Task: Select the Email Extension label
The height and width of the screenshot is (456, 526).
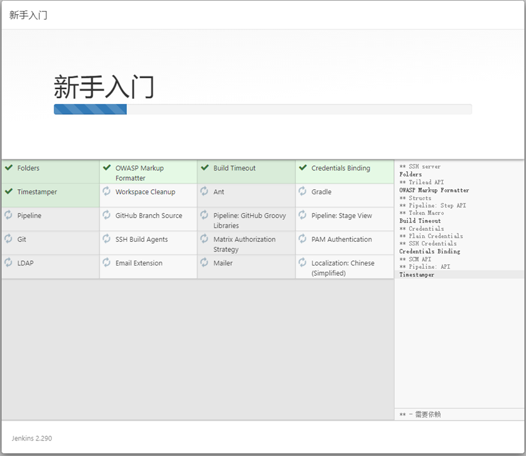Action: [139, 263]
